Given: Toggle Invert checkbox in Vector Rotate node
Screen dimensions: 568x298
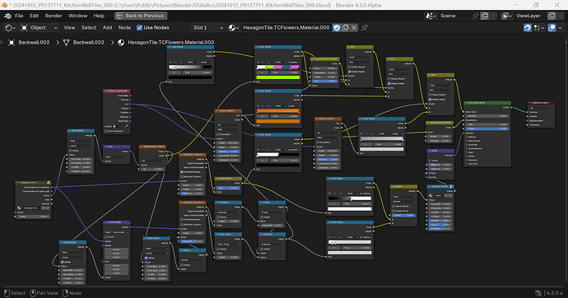Looking at the screenshot, I should (106, 237).
